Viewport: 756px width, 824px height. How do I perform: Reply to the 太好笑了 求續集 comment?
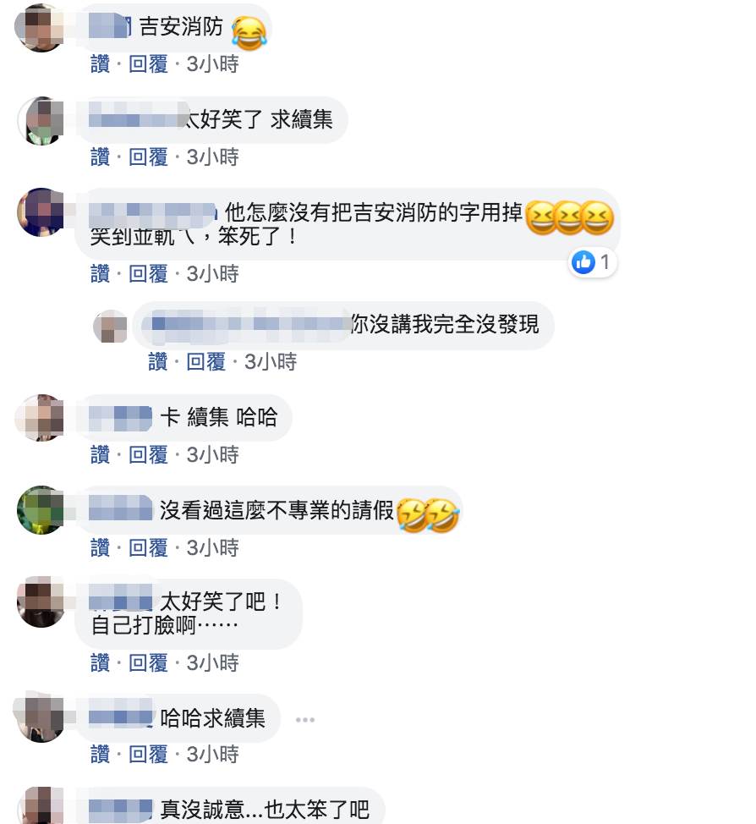coord(148,157)
